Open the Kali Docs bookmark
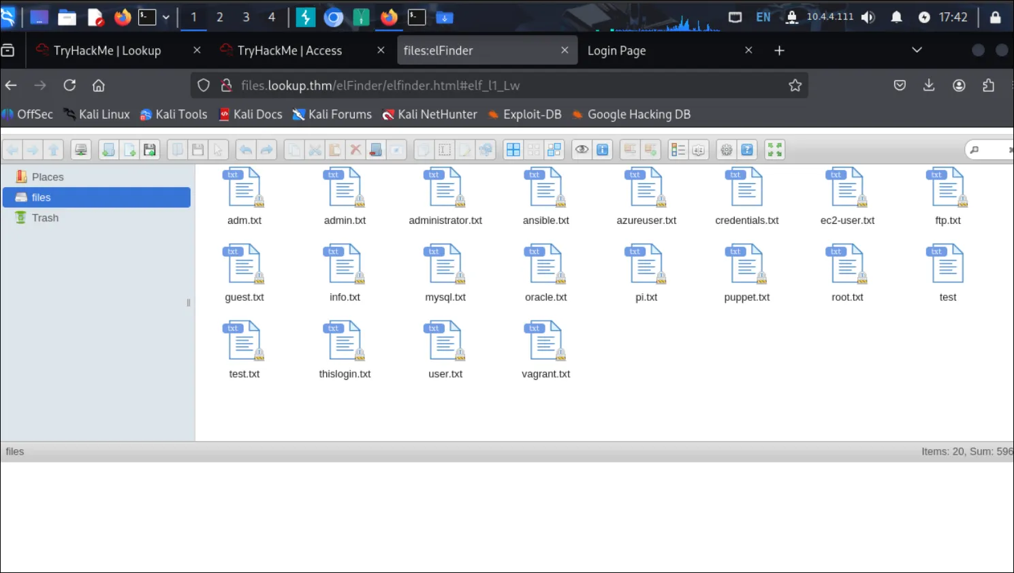1014x573 pixels. point(251,114)
